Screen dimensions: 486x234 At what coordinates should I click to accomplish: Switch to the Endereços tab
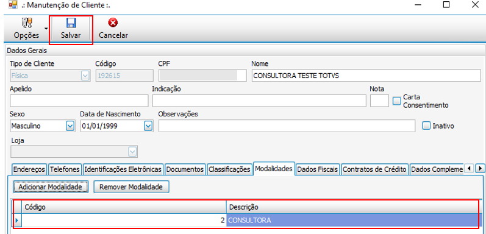tap(29, 169)
